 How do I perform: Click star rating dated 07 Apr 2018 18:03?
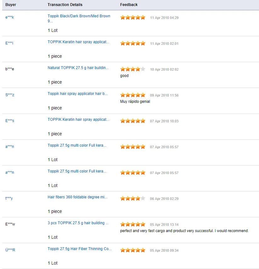pos(133,121)
